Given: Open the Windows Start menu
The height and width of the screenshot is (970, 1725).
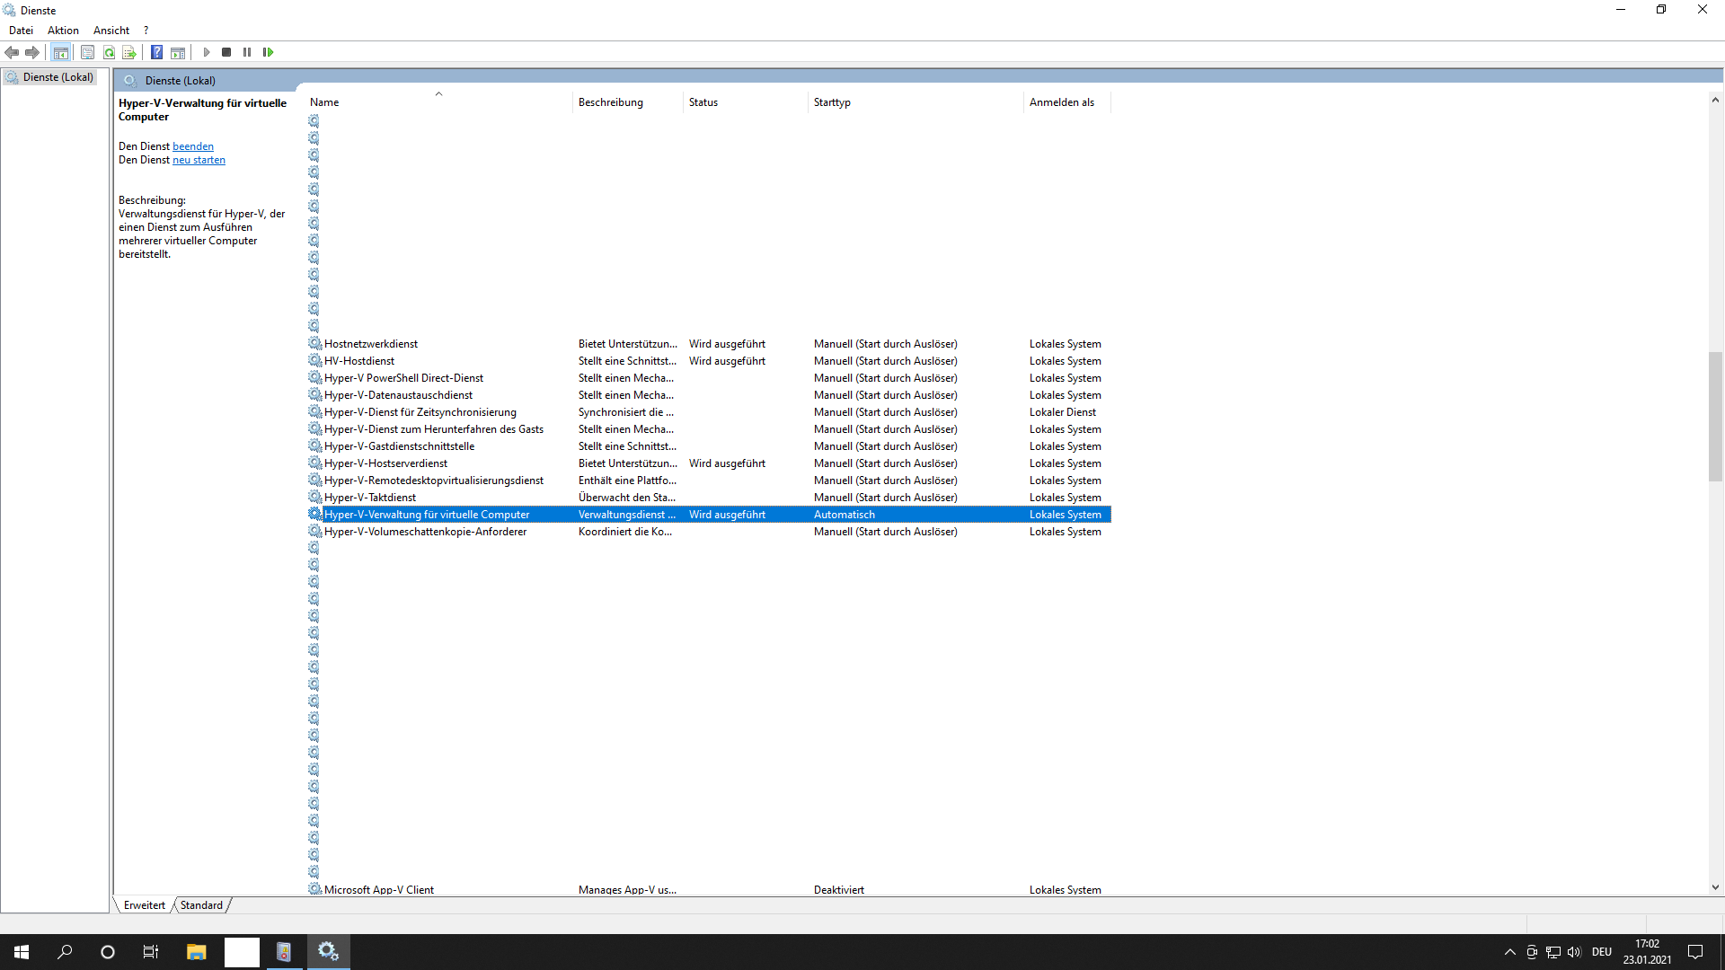Looking at the screenshot, I should [x=22, y=952].
